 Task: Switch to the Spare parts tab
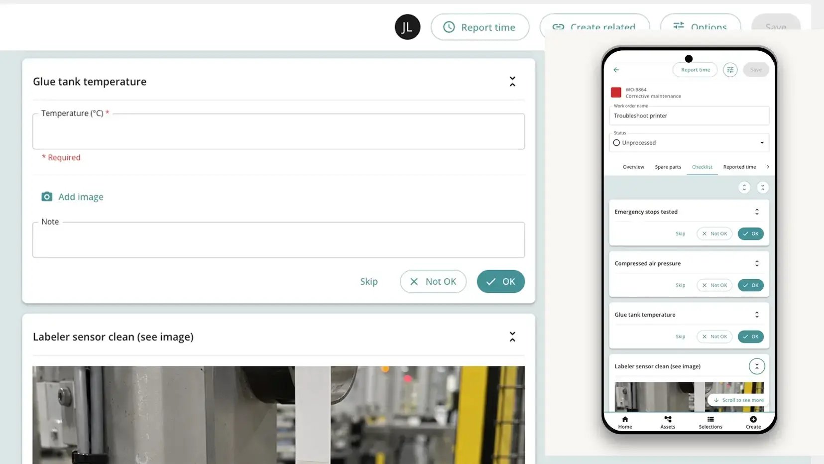point(668,167)
